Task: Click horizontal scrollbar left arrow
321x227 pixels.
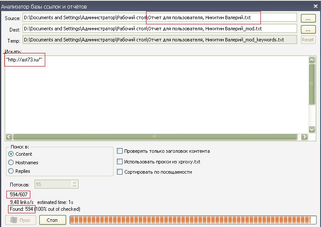Action: [9, 137]
